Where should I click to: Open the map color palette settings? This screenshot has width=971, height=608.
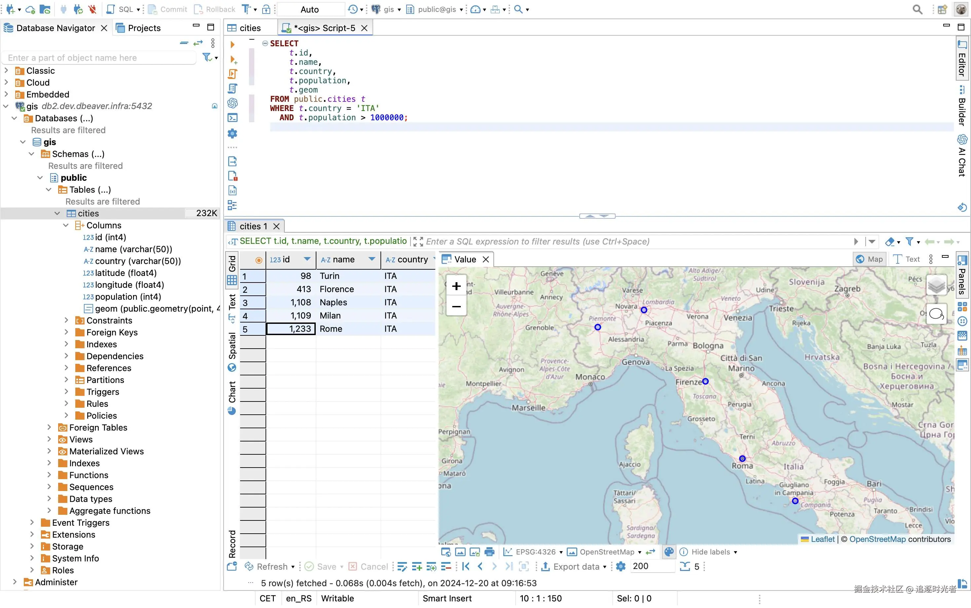pos(669,552)
